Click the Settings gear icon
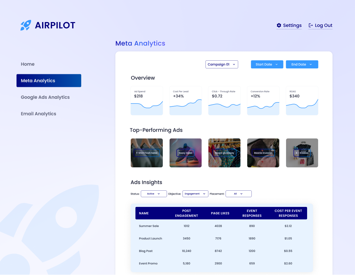 (279, 25)
